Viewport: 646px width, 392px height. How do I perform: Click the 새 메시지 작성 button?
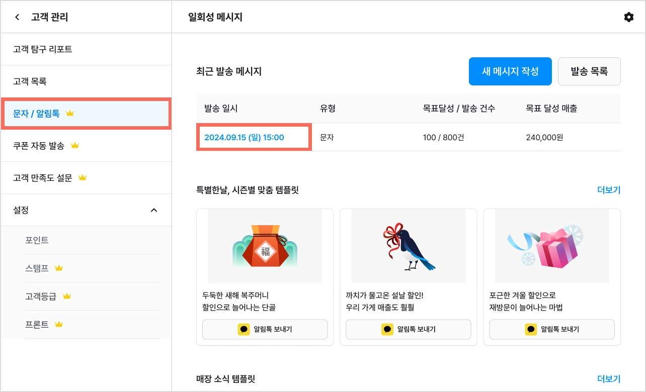tap(510, 71)
